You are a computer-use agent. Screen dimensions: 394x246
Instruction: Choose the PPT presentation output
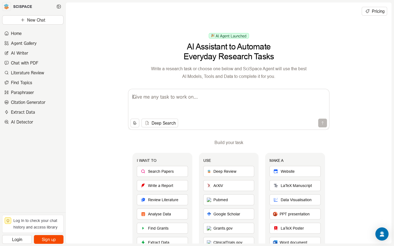(295, 214)
